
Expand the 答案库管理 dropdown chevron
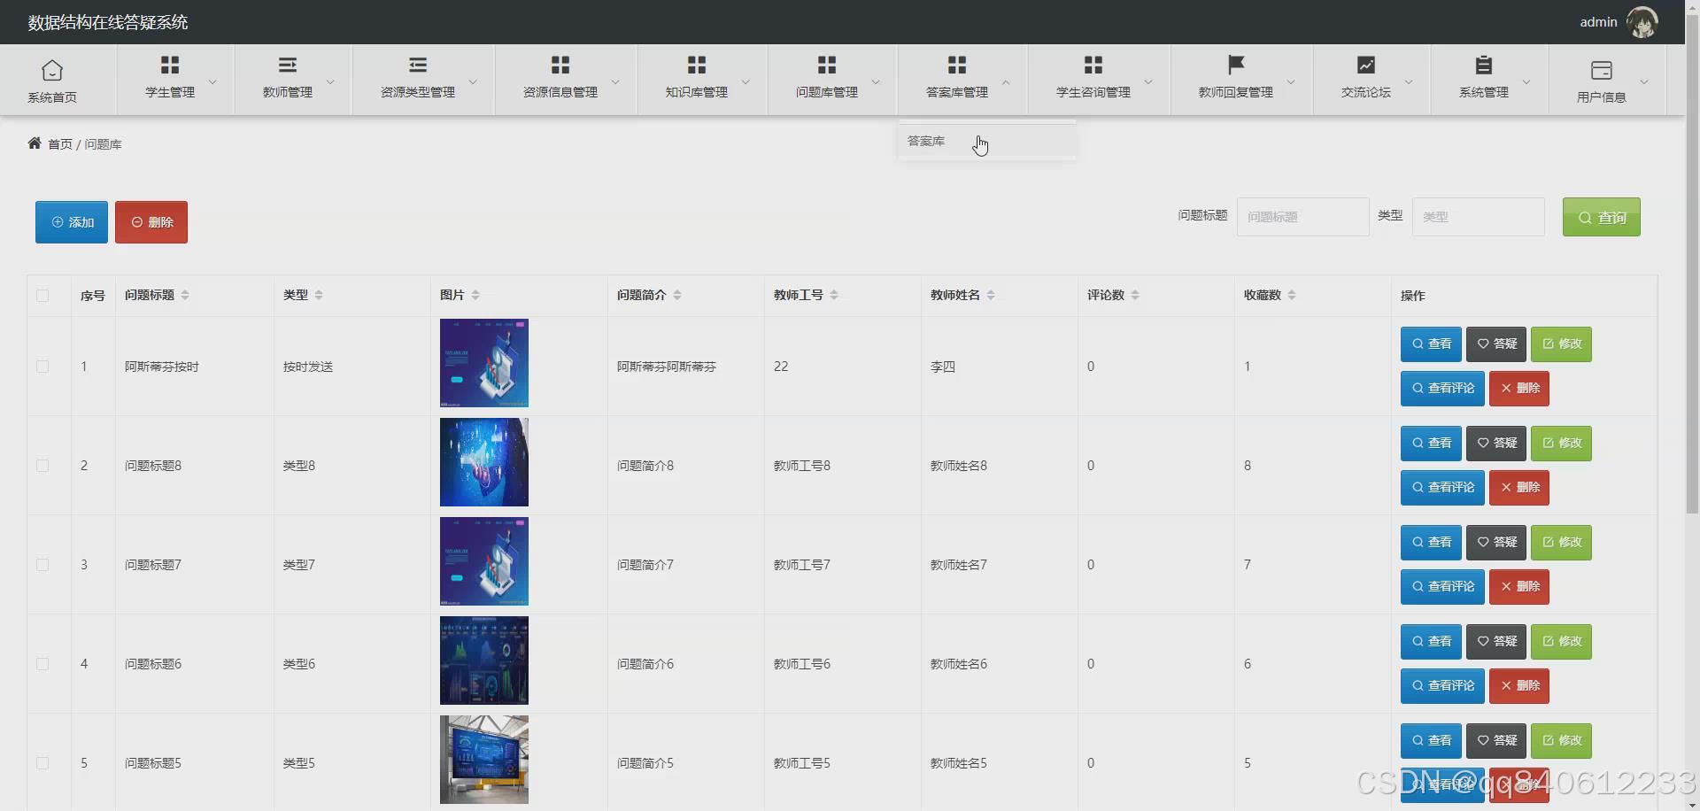click(1007, 84)
